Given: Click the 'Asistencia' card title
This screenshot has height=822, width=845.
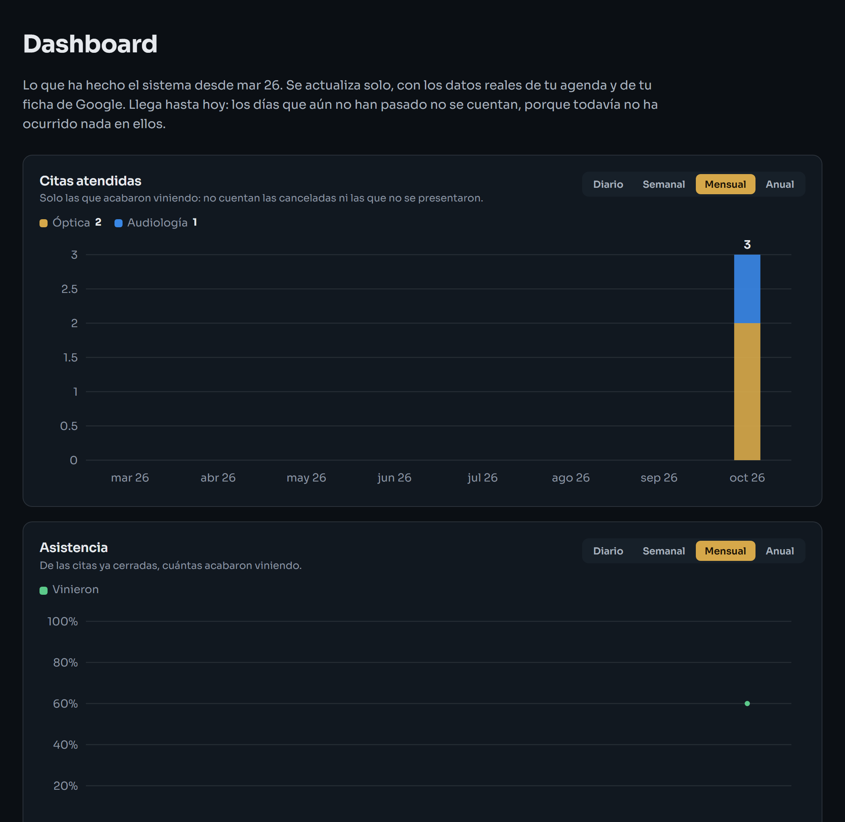Looking at the screenshot, I should [x=73, y=548].
